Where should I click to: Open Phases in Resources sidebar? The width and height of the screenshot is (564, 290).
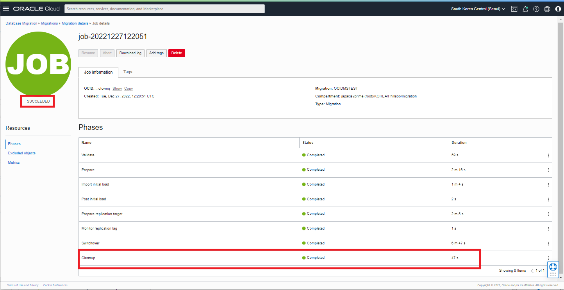click(x=14, y=144)
